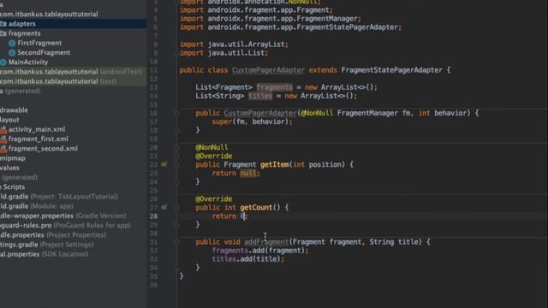548x308 pixels.
Task: Click the highlighted 'titles' field declaration
Action: [x=260, y=96]
